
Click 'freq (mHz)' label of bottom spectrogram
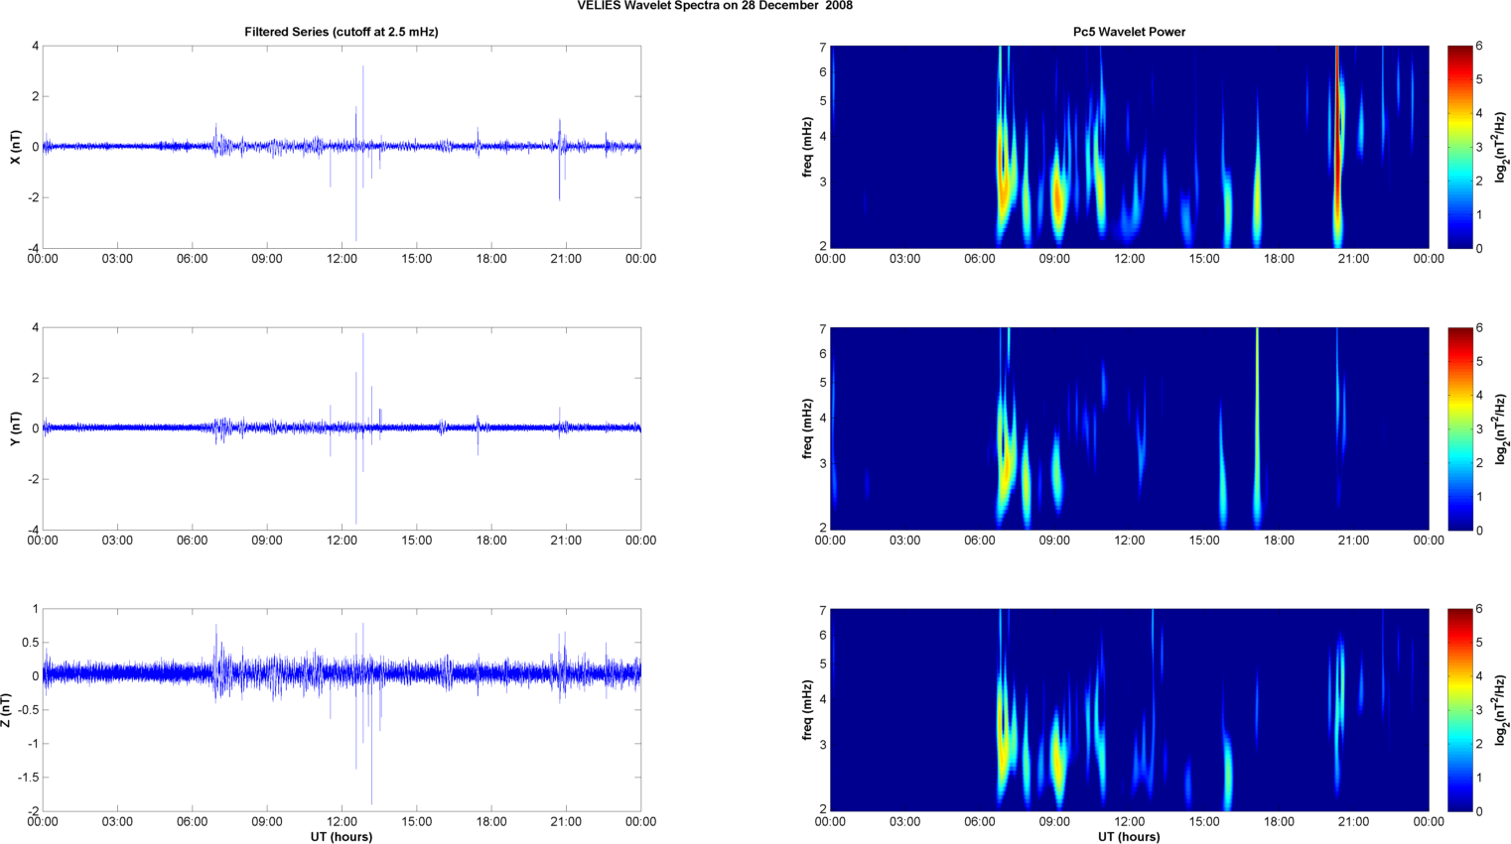[808, 710]
